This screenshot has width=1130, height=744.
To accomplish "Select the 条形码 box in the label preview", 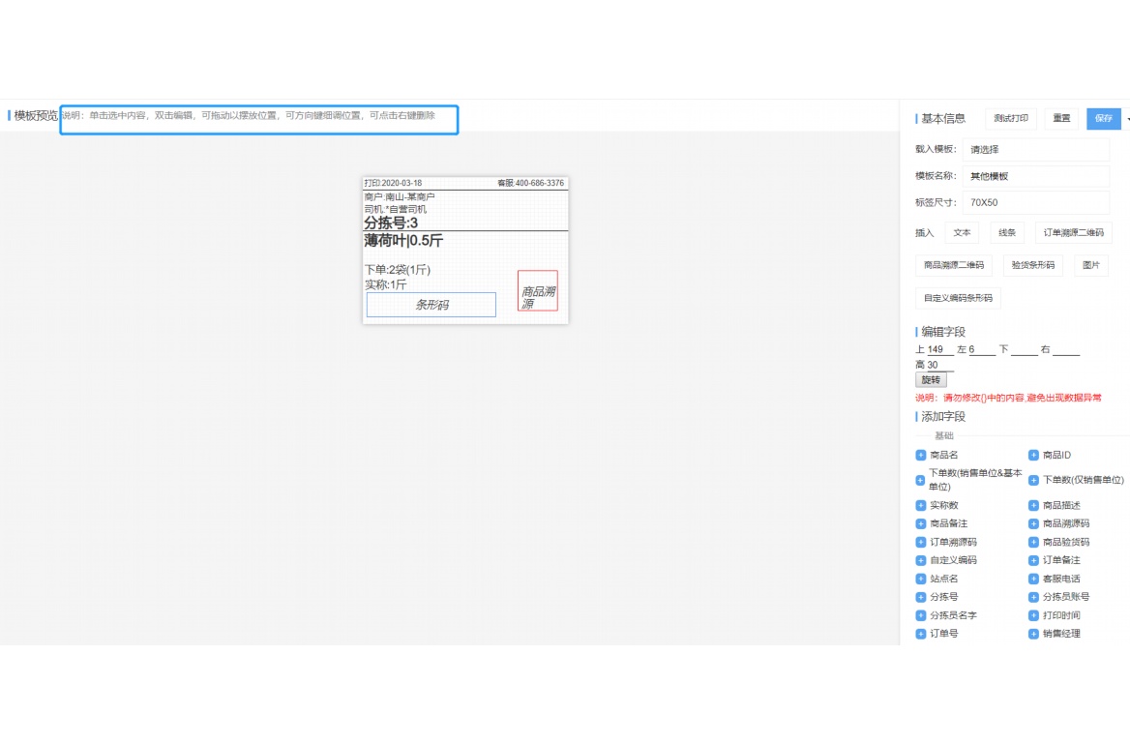I will [x=431, y=305].
